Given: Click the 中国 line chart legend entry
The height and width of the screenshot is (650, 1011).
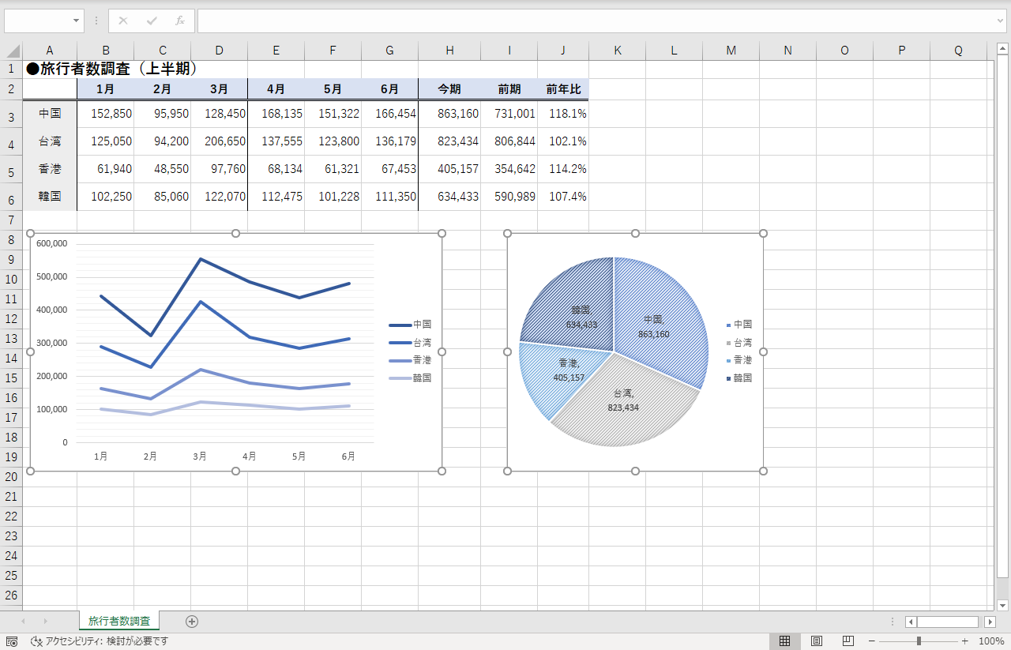Looking at the screenshot, I should [410, 325].
